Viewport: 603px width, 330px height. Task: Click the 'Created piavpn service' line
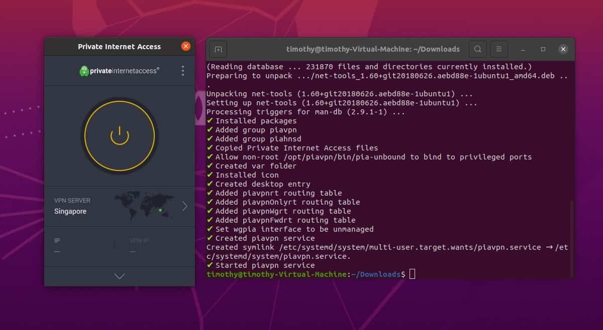[261, 238]
